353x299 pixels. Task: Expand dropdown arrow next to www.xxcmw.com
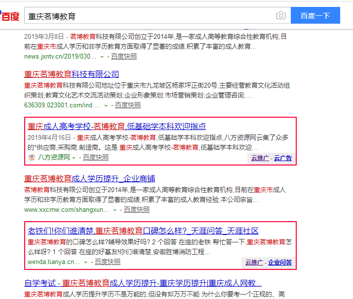tap(115, 210)
